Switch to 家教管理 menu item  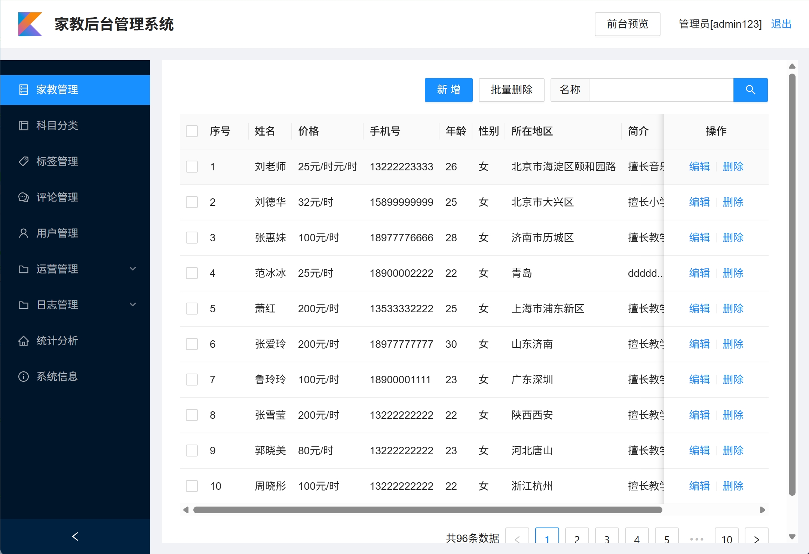coord(57,89)
